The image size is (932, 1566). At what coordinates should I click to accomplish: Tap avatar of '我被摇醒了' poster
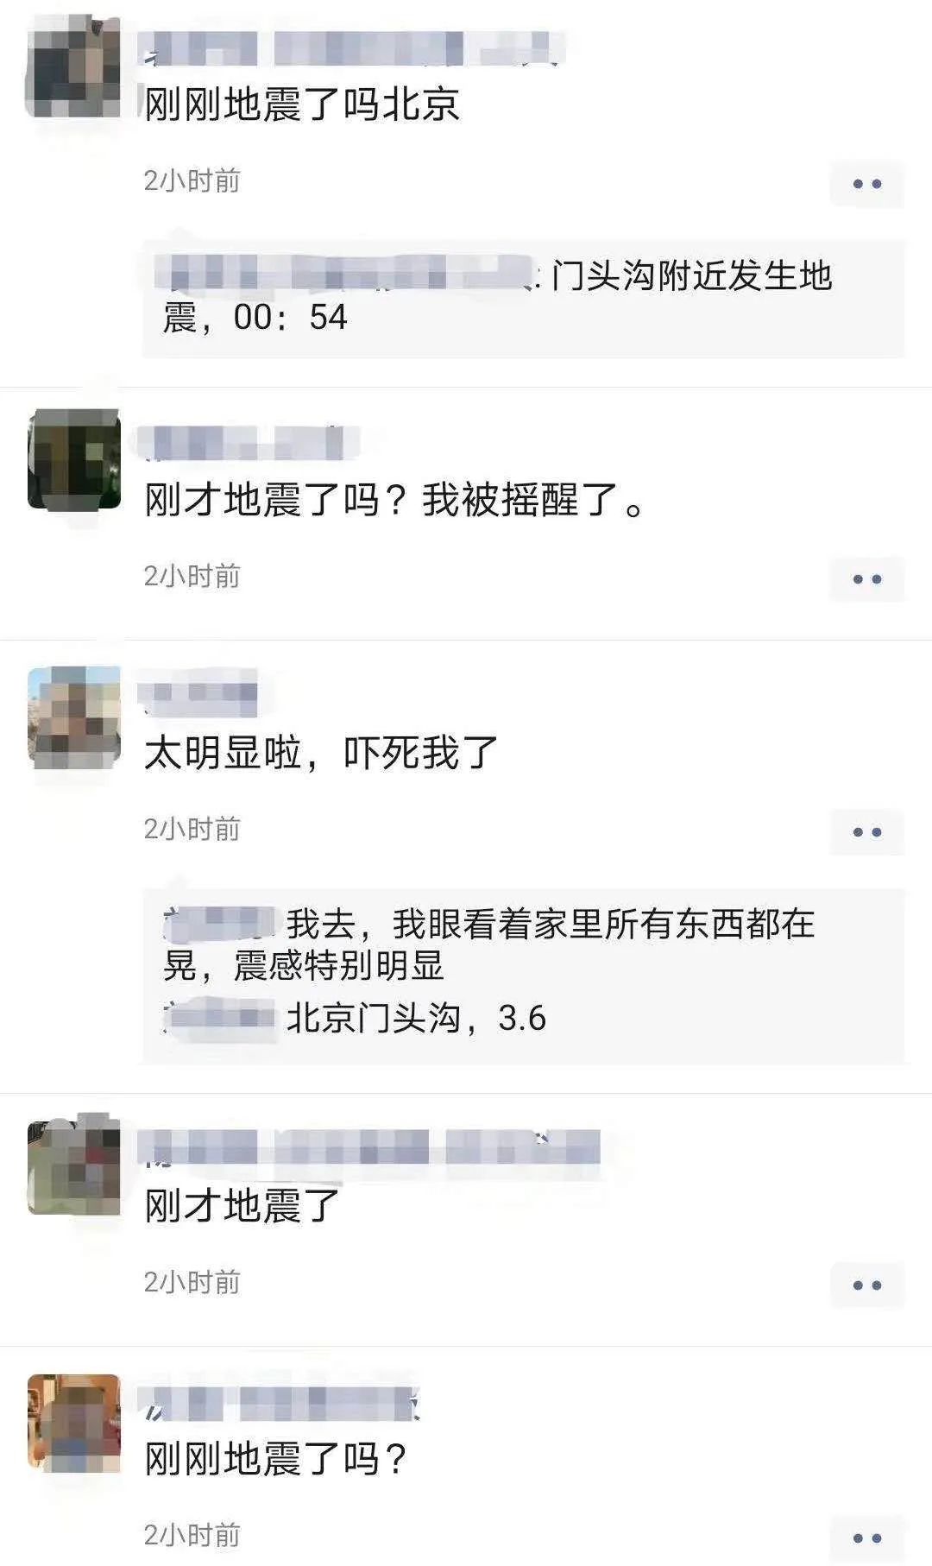(x=74, y=460)
